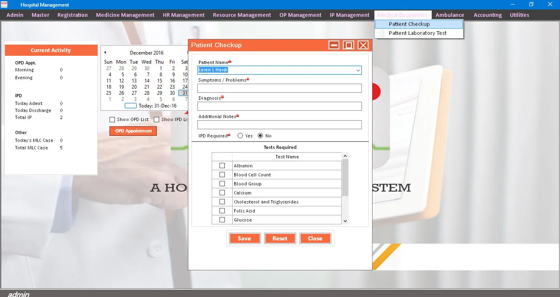Open the Accounting menu
The width and height of the screenshot is (560, 297).
(x=487, y=15)
